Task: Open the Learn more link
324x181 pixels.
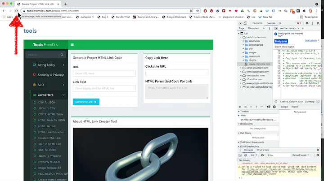Action: pyautogui.click(x=310, y=40)
